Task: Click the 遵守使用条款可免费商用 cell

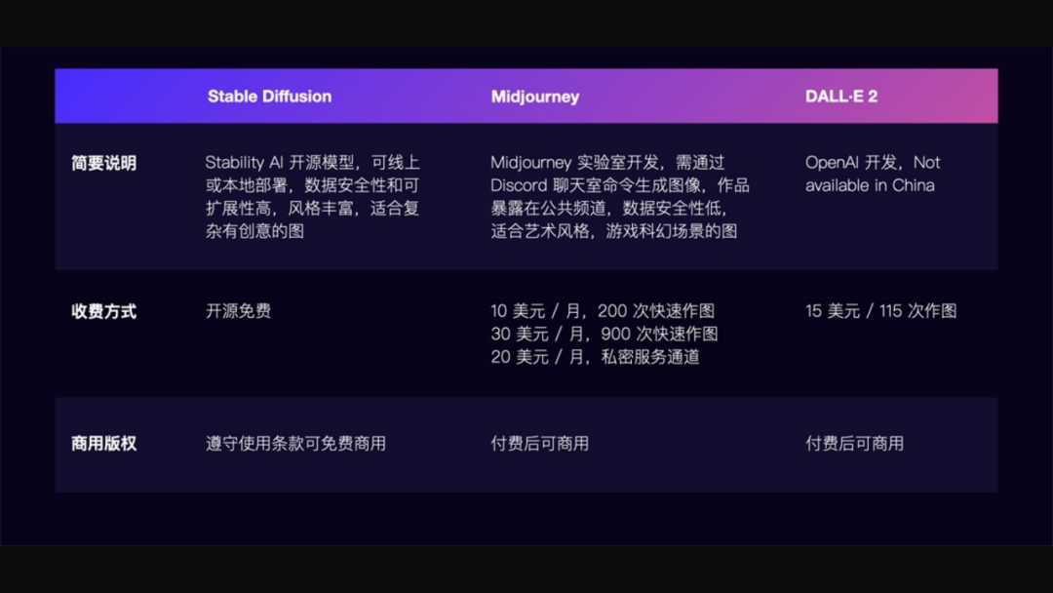Action: coord(295,443)
